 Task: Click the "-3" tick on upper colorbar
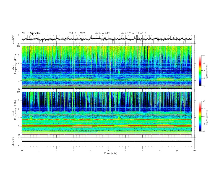[204, 56]
